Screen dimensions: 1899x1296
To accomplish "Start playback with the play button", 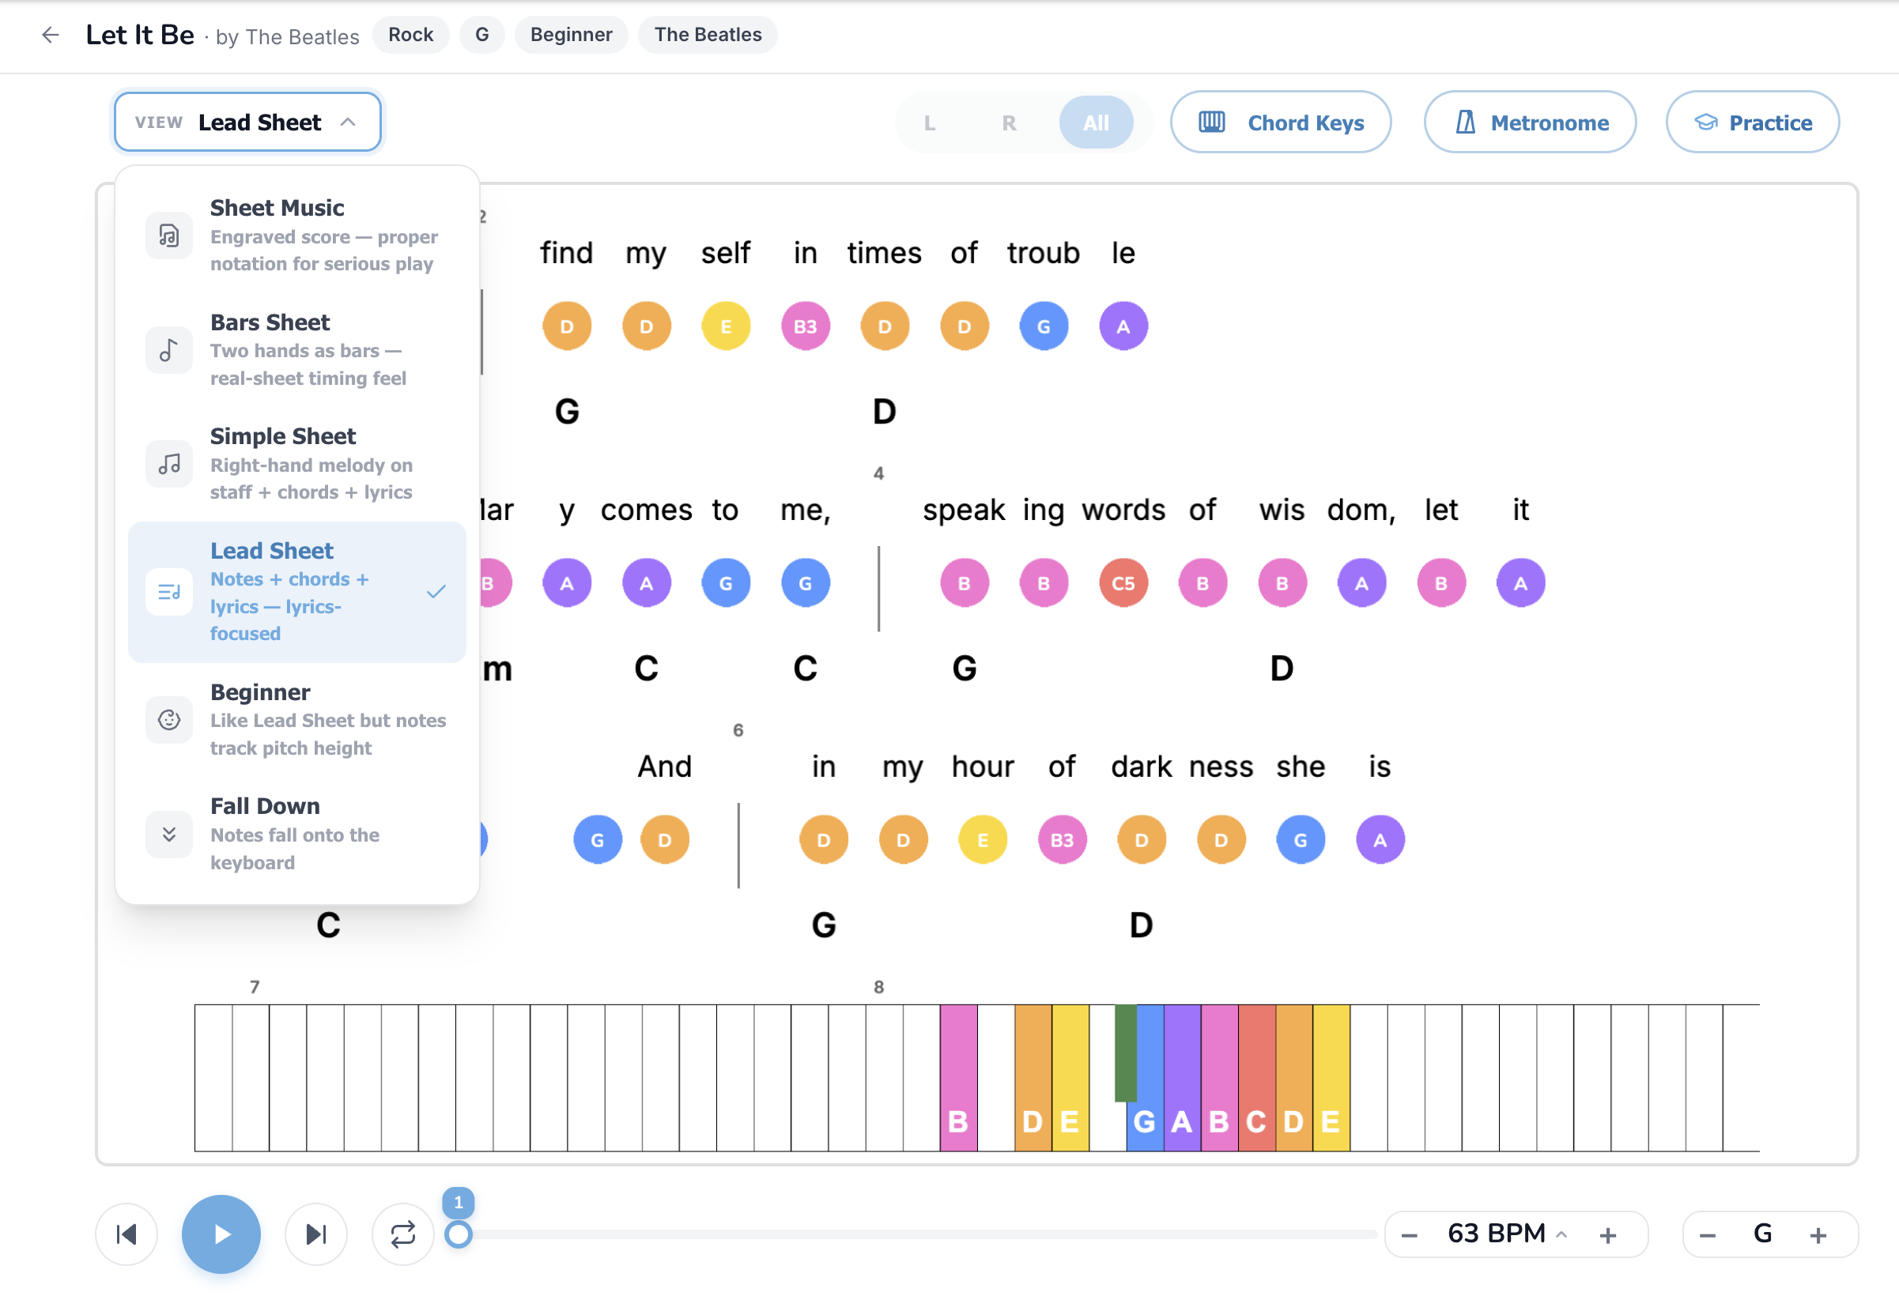I will pyautogui.click(x=221, y=1233).
